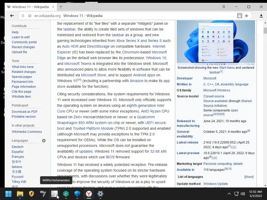Open the Microsoft Store link
The height and width of the screenshot is (200, 267).
point(94,75)
